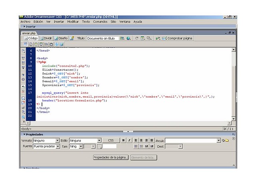Screen dimensions: 256x192
Task: Justify text alignment
Action: click(152, 140)
